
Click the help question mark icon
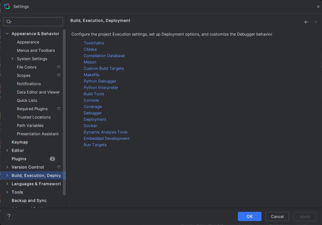[x=9, y=217]
